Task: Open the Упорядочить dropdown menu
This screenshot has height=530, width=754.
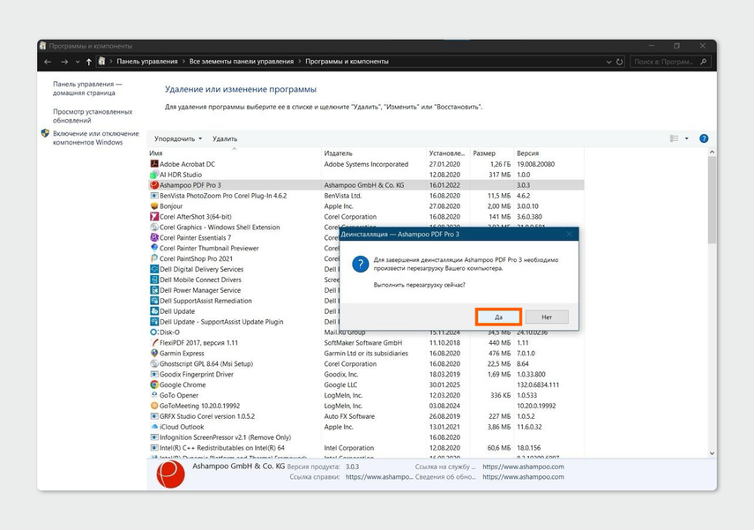Action: tap(177, 138)
